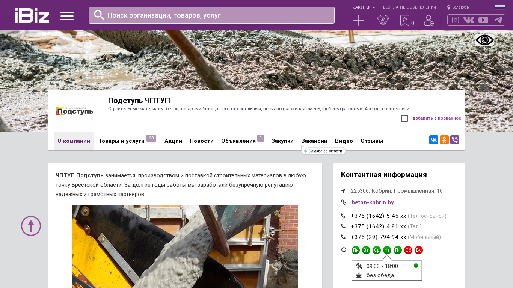Reveal main phone +375 (1642) 5 45 xx
The width and height of the screenshot is (513, 288).
pyautogui.click(x=379, y=216)
